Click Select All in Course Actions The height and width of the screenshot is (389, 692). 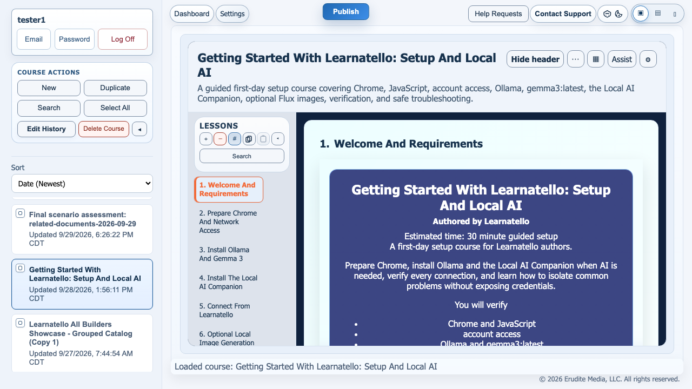(x=115, y=108)
